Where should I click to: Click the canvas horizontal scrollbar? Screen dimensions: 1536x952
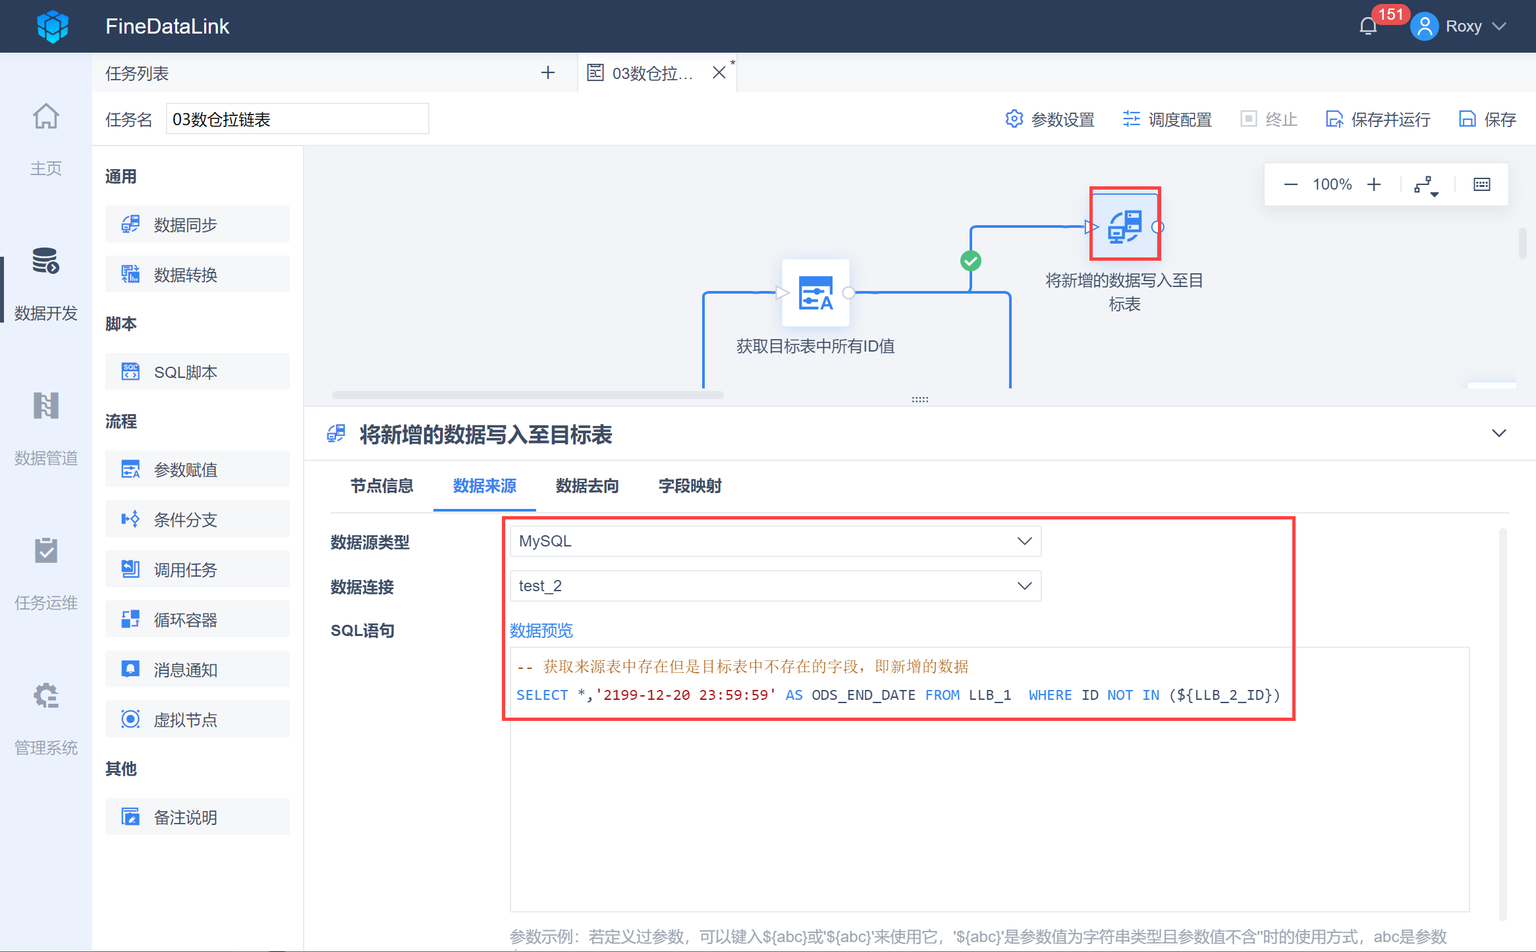(x=527, y=395)
